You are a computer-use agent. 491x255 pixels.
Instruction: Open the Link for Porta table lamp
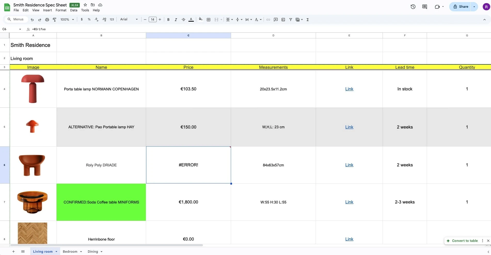349,89
